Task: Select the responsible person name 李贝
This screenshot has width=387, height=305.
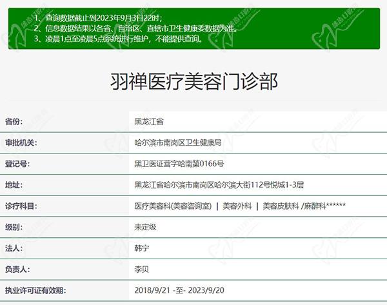Action: coord(141,269)
